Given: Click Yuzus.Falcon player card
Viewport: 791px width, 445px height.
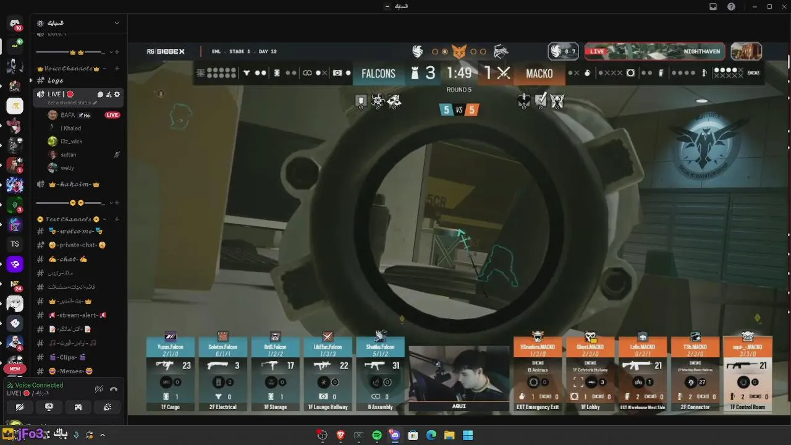Looking at the screenshot, I should (171, 373).
